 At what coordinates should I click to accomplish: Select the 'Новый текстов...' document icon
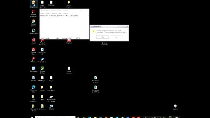coord(69,70)
